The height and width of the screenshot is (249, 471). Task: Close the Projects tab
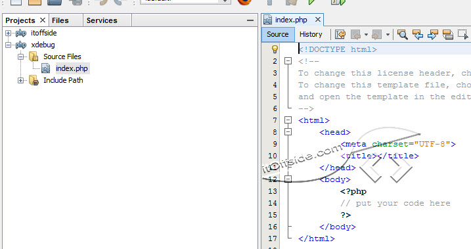[x=43, y=20]
